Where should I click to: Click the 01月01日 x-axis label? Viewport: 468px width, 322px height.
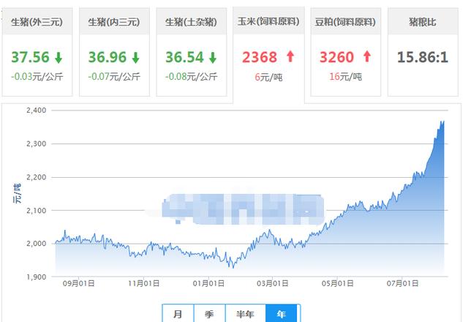tap(208, 283)
